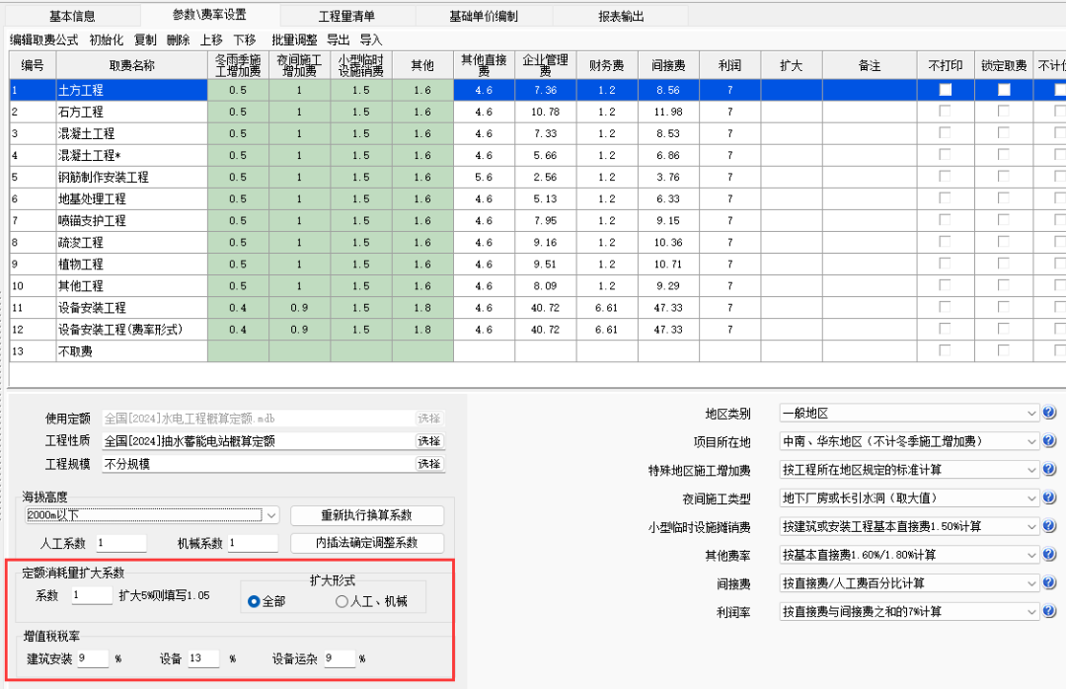Select the 全部 radio button

[255, 601]
